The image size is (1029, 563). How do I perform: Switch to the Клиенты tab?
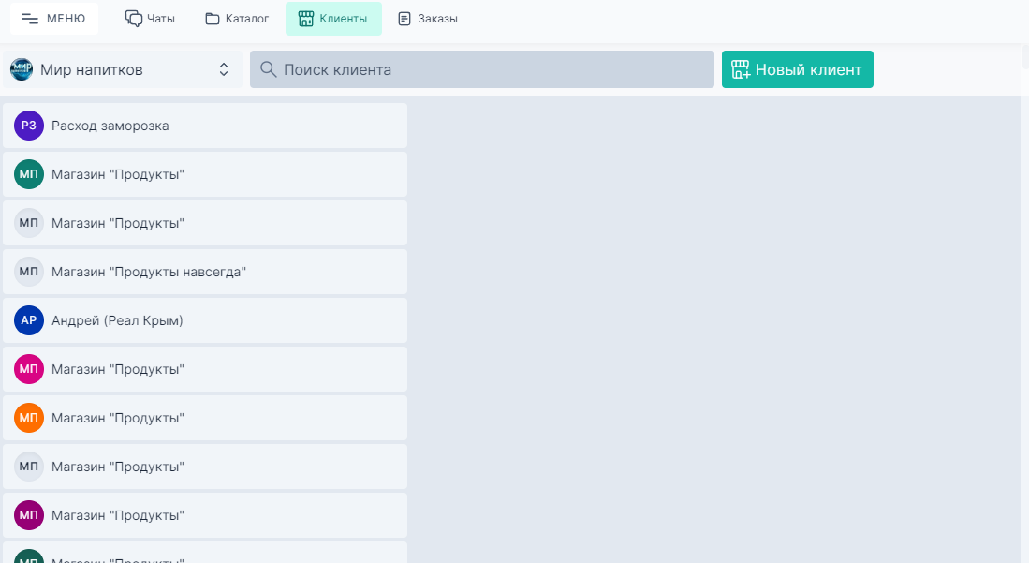tap(333, 19)
